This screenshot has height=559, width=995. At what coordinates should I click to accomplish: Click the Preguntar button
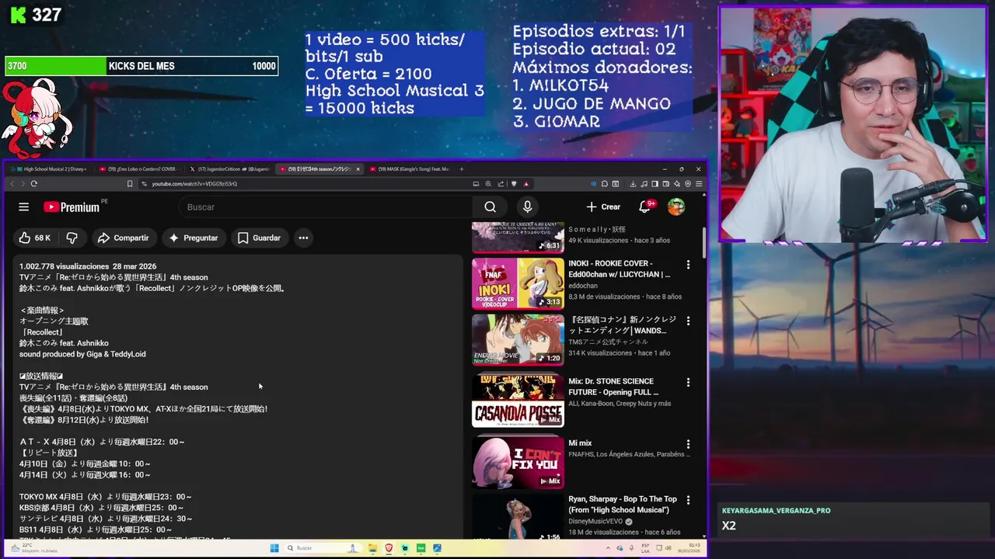pyautogui.click(x=194, y=238)
